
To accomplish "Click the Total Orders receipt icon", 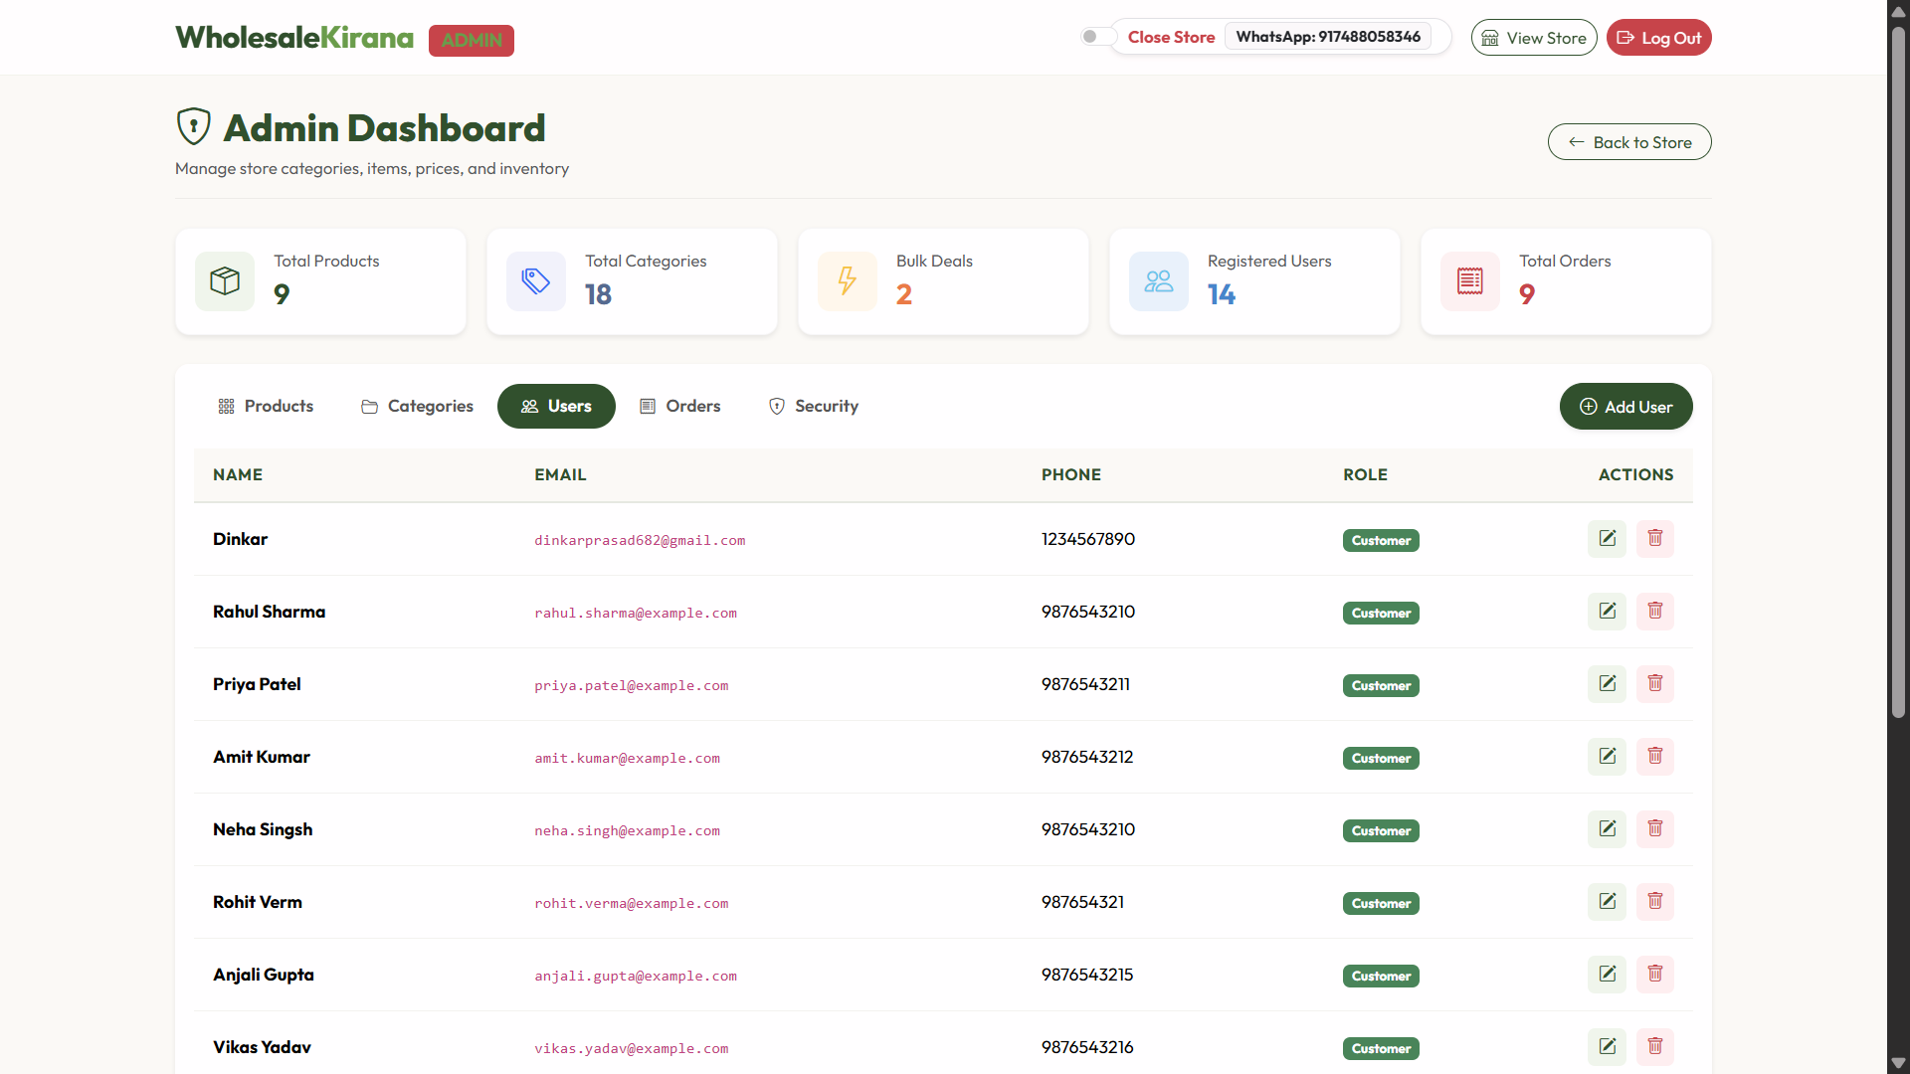I will [x=1470, y=281].
